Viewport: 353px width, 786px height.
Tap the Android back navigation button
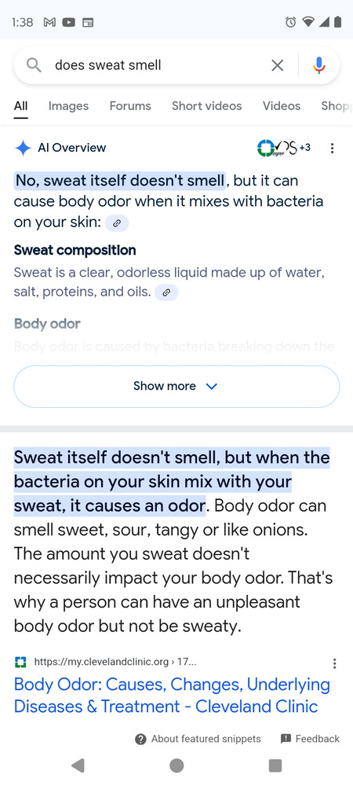[x=78, y=766]
